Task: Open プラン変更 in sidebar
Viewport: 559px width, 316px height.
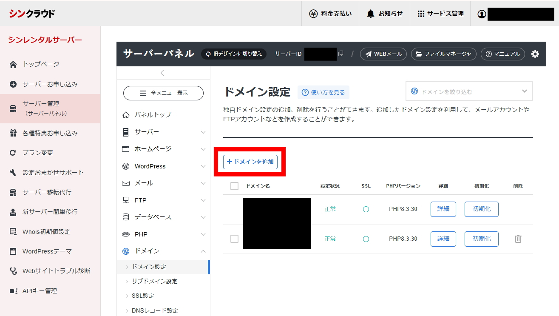Action: pos(50,153)
